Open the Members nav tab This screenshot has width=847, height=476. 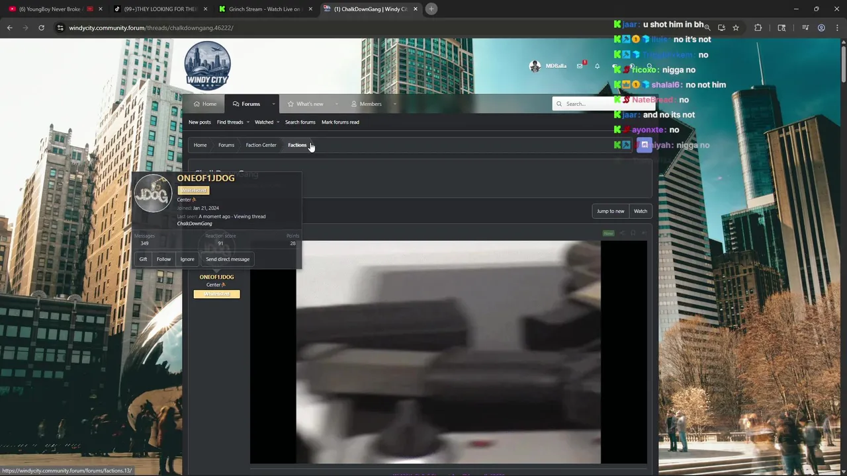coord(367,104)
